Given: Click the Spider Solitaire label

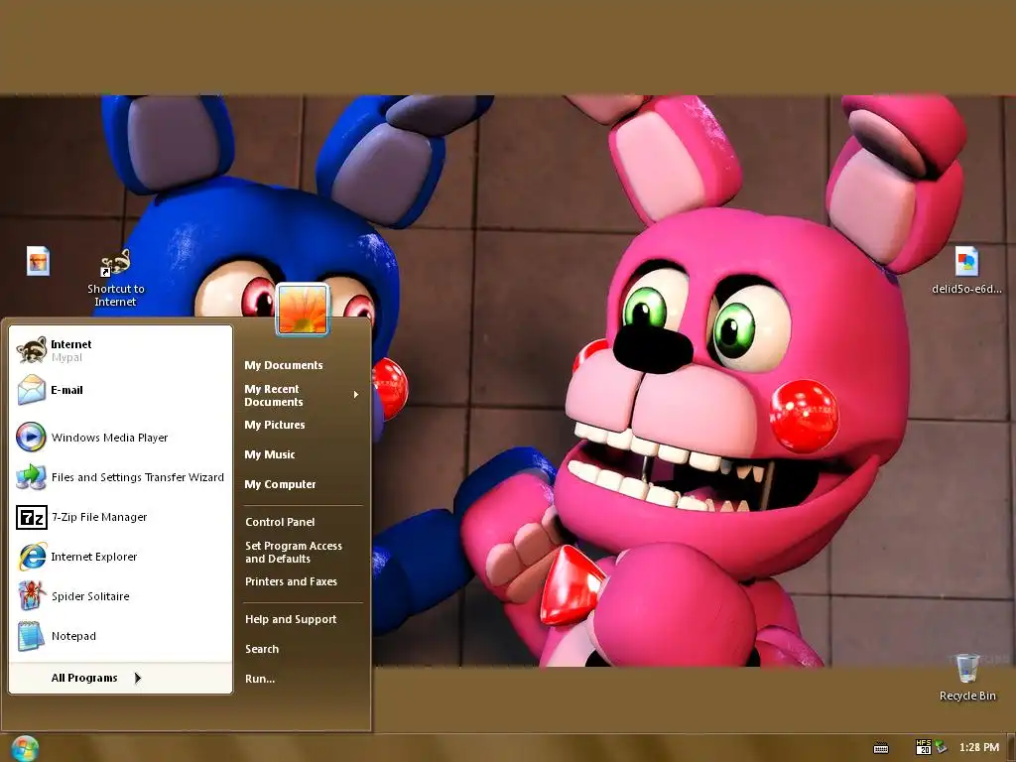Looking at the screenshot, I should click(x=90, y=596).
